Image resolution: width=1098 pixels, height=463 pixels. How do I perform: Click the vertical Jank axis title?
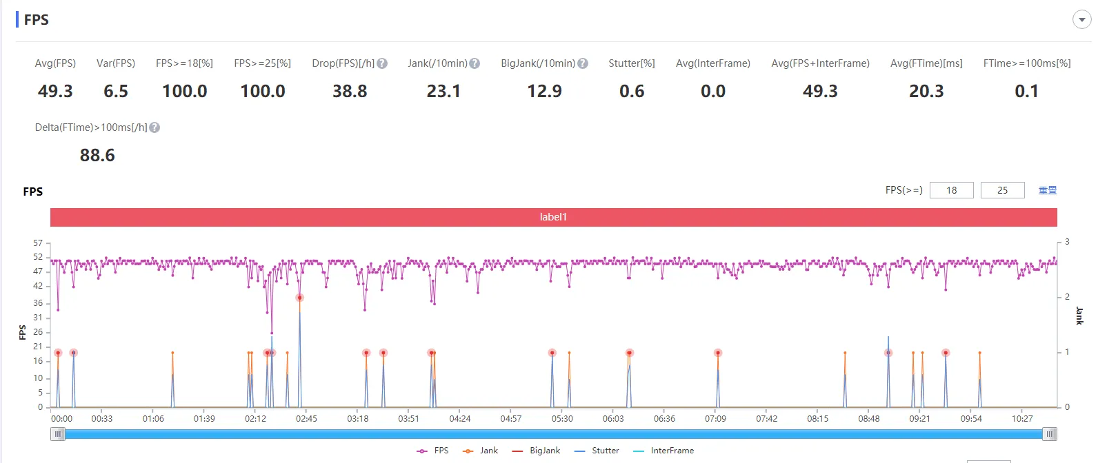point(1079,316)
